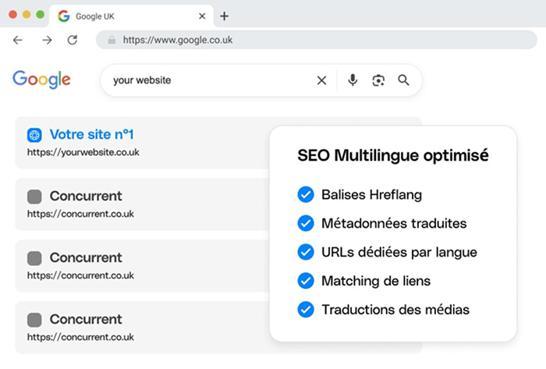This screenshot has height=369, width=546.
Task: Toggle the Métadonnées traduites checkmark
Action: tap(306, 223)
